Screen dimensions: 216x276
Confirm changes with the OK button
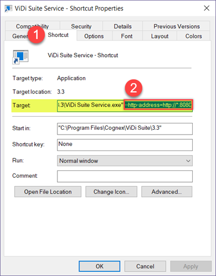click(100, 266)
